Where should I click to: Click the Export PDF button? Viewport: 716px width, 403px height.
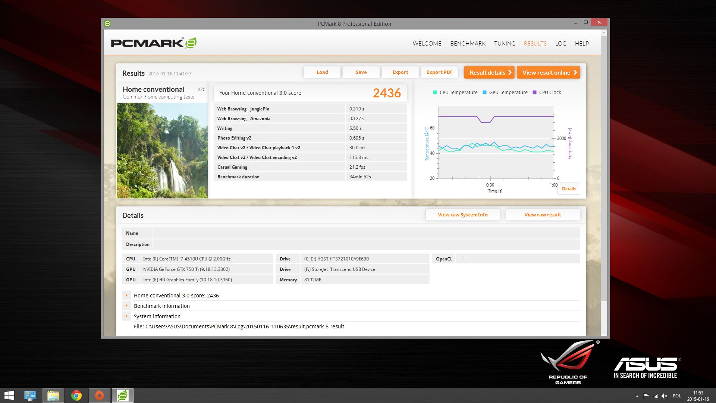[440, 72]
